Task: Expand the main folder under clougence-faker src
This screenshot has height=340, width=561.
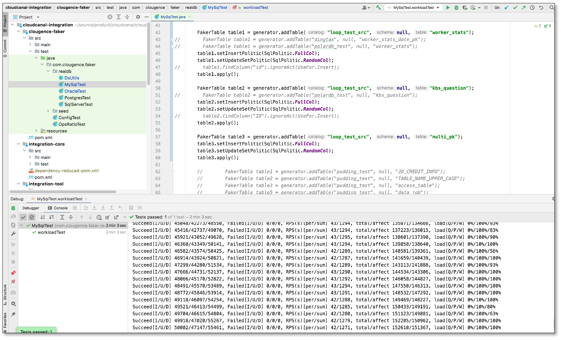Action: coord(30,45)
